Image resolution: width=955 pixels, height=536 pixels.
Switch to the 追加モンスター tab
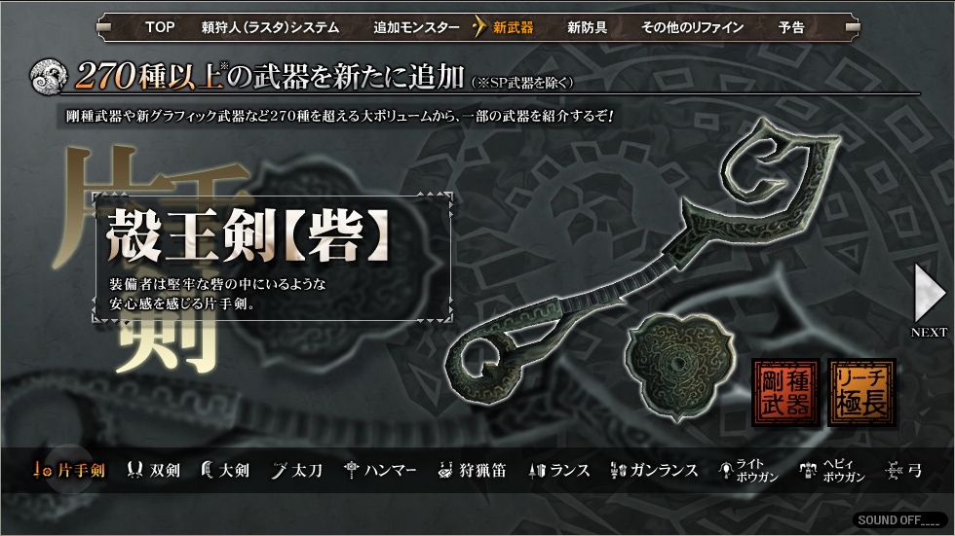pos(417,27)
